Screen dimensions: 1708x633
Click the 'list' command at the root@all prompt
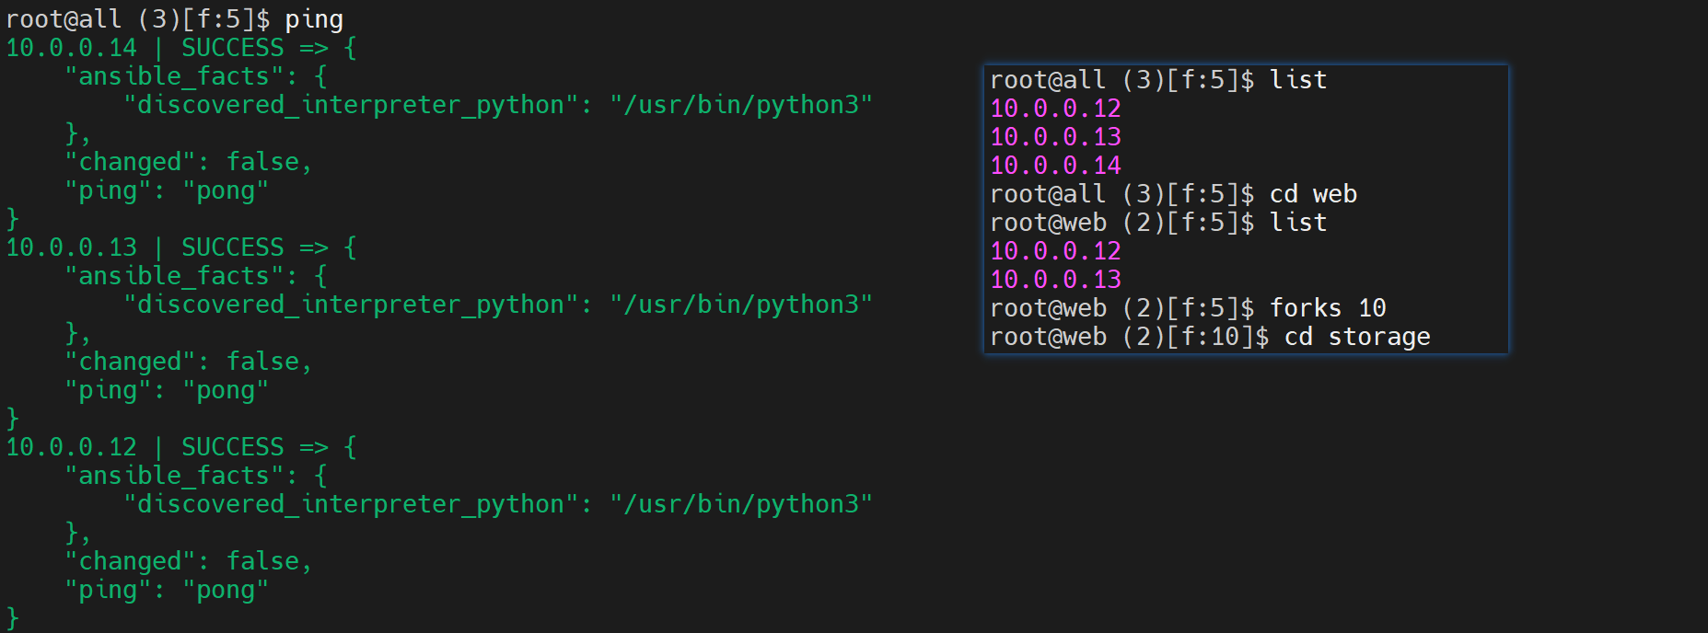pos(1298,80)
